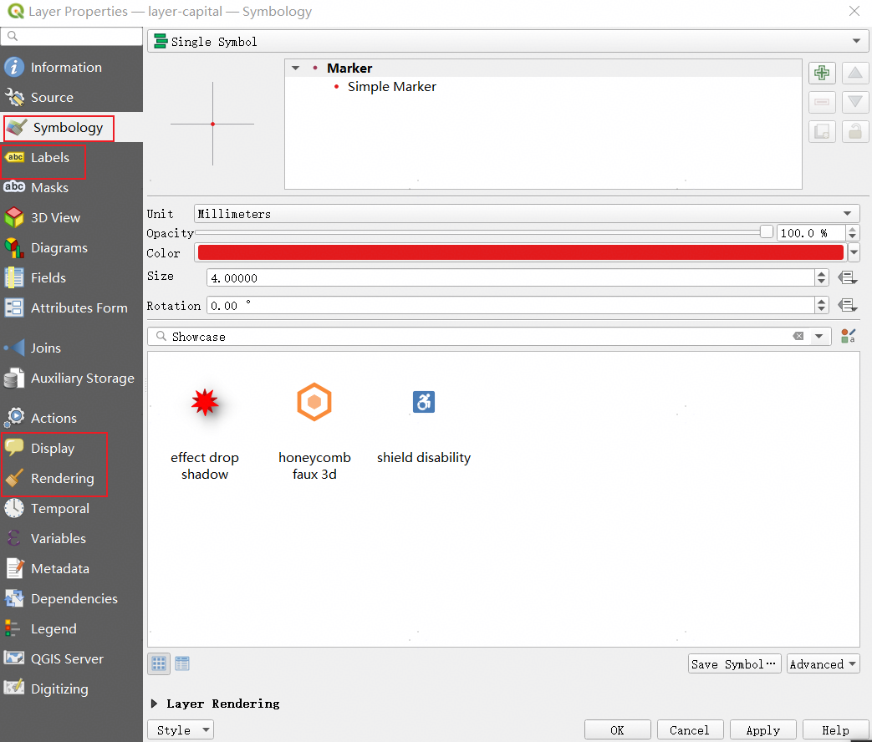The height and width of the screenshot is (742, 872).
Task: Open Style Manager icon beside the symbol search
Action: (849, 336)
